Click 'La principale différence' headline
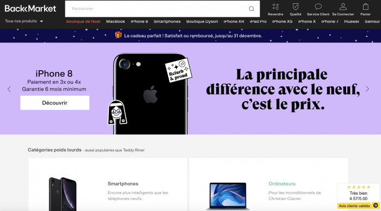Image resolution: width=381 pixels, height=211 pixels. click(283, 89)
